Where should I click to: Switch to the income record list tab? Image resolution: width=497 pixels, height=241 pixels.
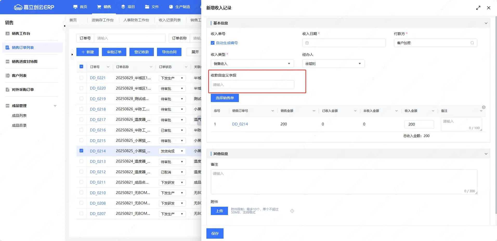(169, 20)
